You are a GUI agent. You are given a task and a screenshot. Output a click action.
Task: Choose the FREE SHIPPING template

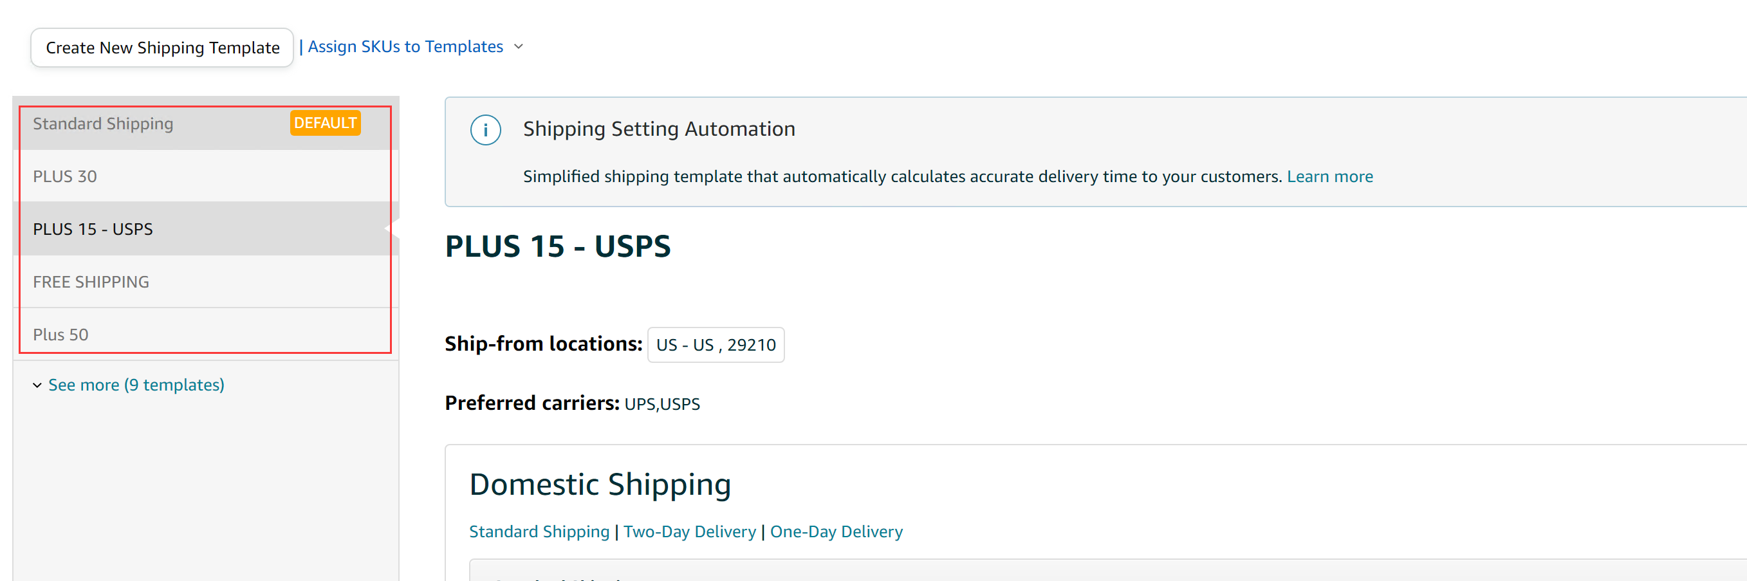coord(91,282)
